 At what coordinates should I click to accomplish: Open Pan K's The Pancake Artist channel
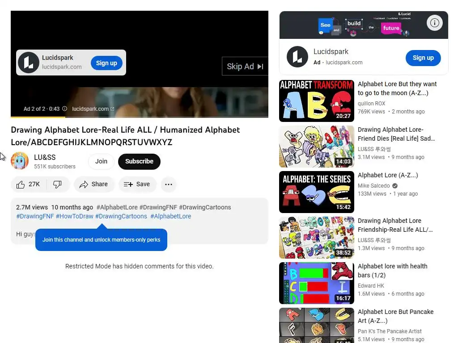(x=390, y=331)
